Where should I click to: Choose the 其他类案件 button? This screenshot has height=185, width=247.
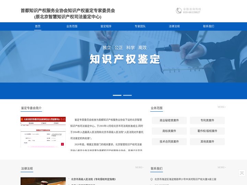pos(207,141)
